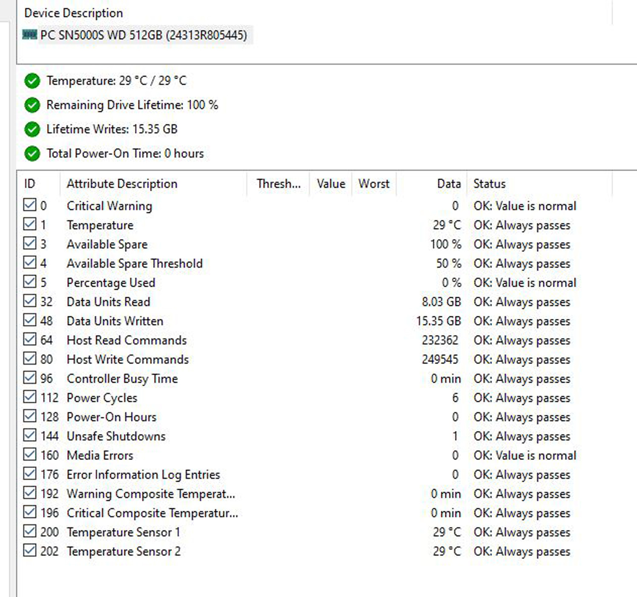Click the Thresh... column header
Screen dimensions: 637x597
[x=278, y=184]
